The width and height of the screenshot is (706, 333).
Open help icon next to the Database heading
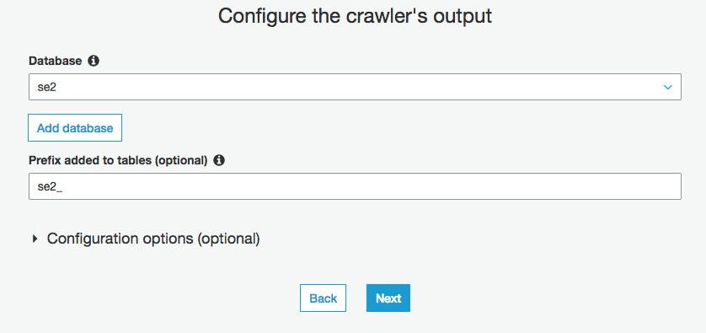point(94,61)
